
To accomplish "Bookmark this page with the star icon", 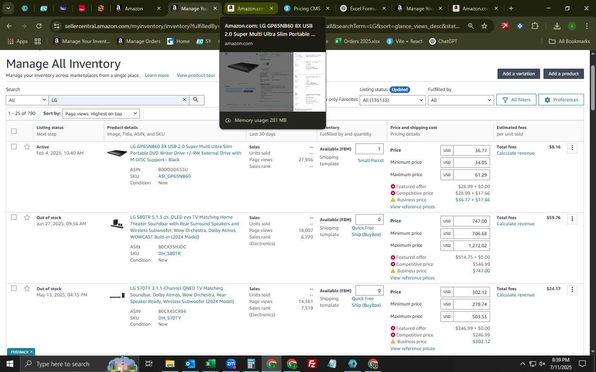I will pyautogui.click(x=484, y=26).
